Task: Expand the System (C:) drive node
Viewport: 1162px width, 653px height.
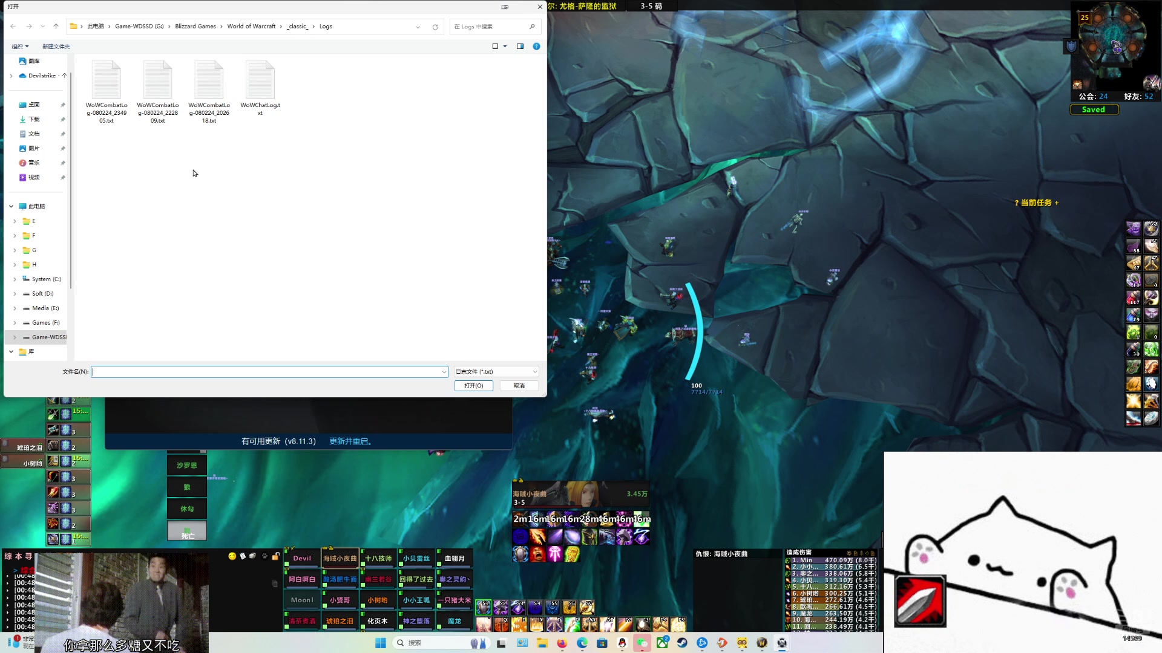Action: point(15,279)
